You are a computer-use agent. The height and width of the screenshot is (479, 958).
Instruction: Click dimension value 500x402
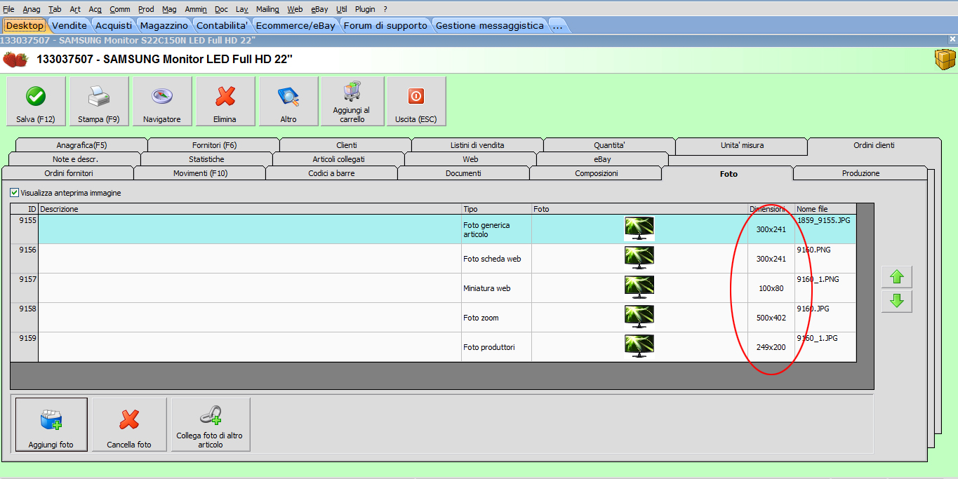click(x=771, y=318)
